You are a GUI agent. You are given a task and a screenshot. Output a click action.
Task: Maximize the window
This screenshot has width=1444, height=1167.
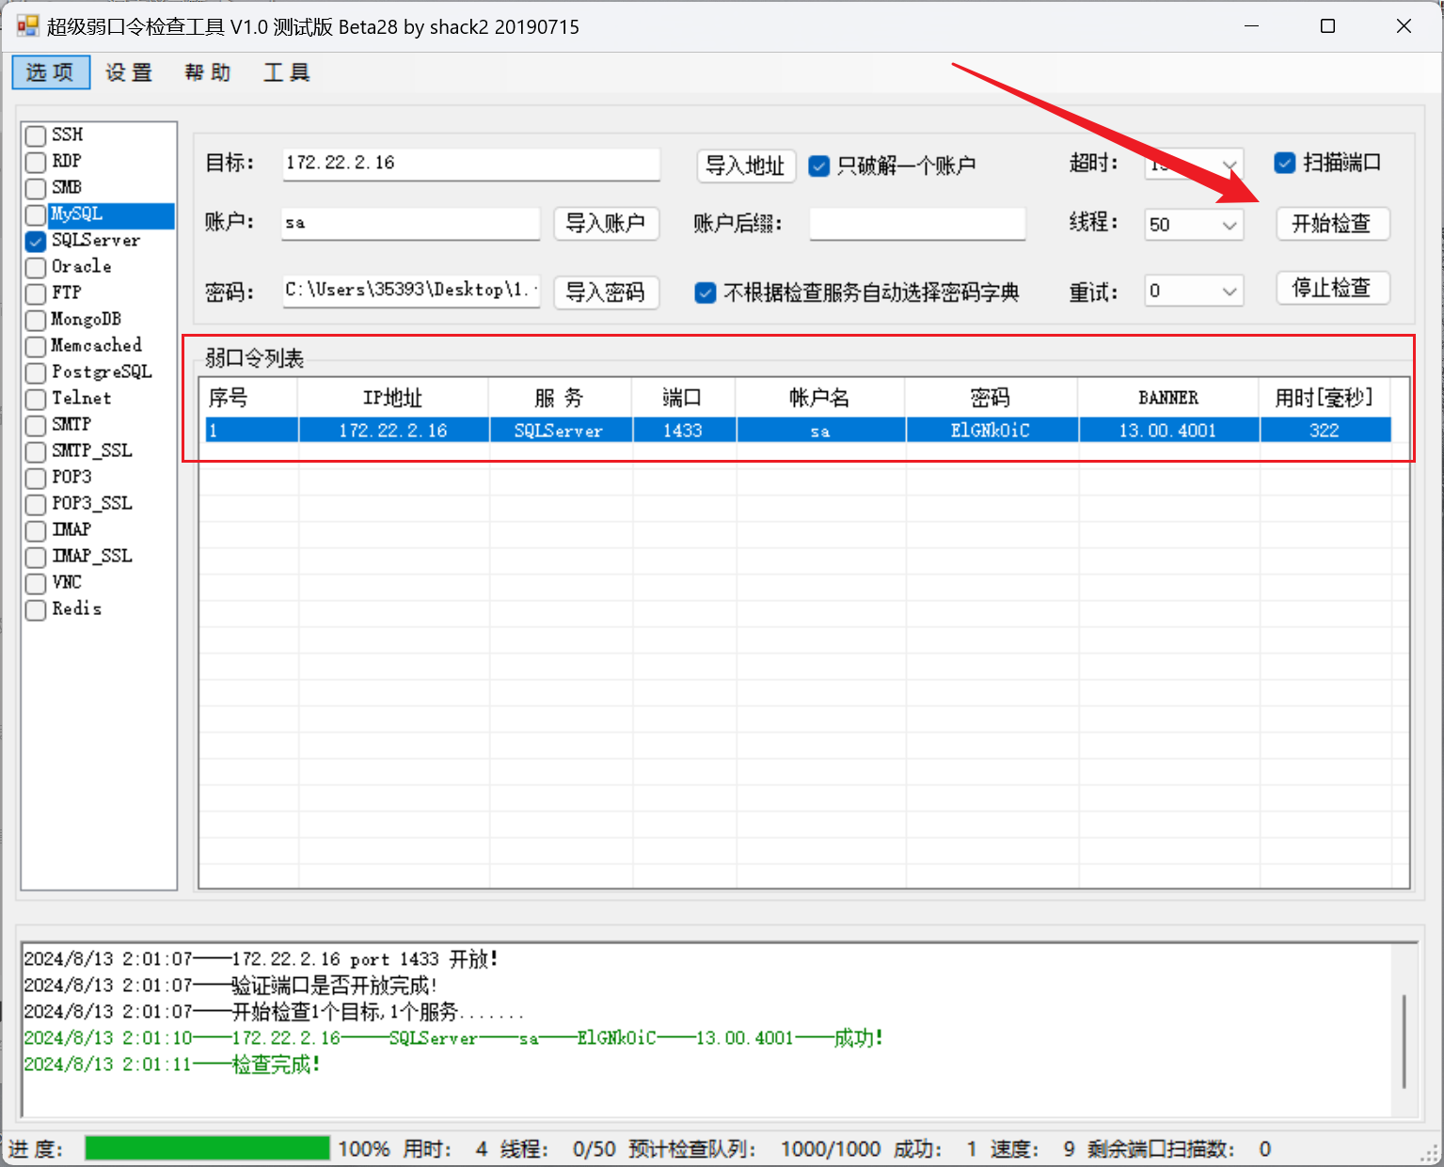(x=1327, y=26)
